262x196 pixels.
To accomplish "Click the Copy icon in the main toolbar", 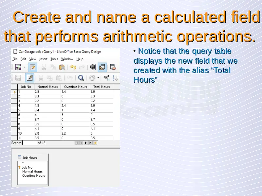I will 53,67.
